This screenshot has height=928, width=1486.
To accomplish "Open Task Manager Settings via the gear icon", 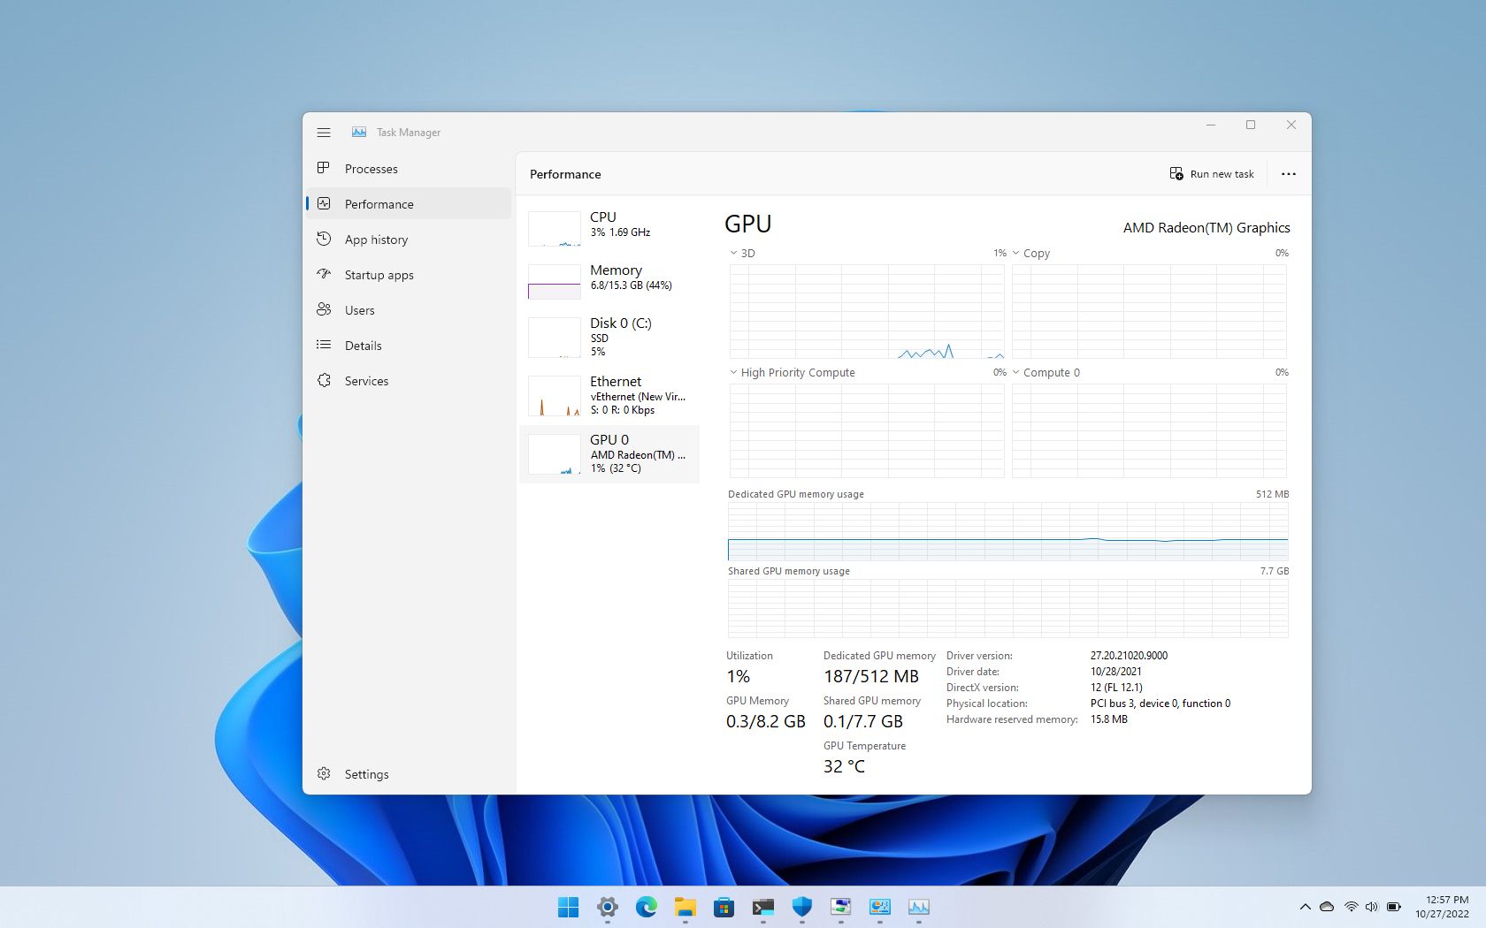I will tap(324, 773).
